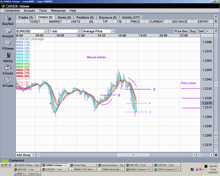
Task: Click the vertical price scrollbar thumb
Action: tap(216, 84)
